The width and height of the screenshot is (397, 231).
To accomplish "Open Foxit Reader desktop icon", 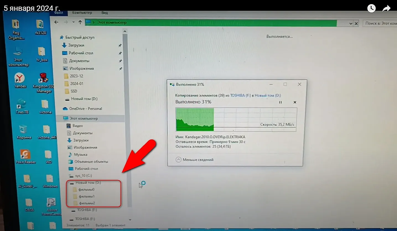I will [26, 156].
